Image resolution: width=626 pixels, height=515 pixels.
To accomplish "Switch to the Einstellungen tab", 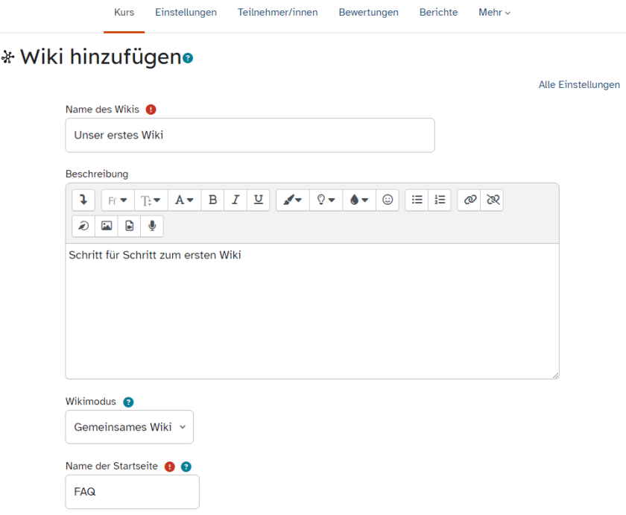I will [186, 13].
